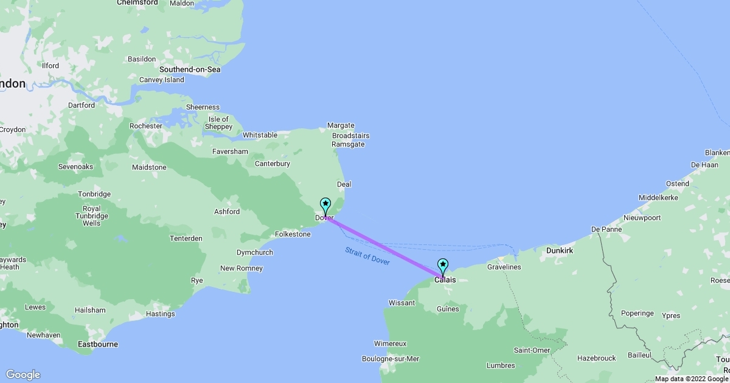The image size is (730, 383).
Task: Click the Folkestone town label
Action: click(x=293, y=233)
